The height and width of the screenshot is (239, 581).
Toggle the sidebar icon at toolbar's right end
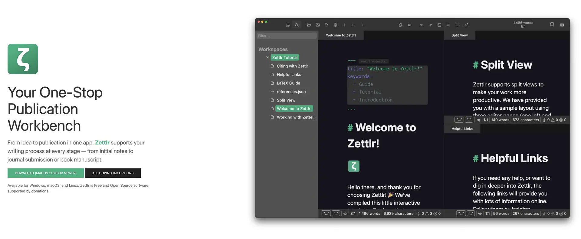pos(562,25)
